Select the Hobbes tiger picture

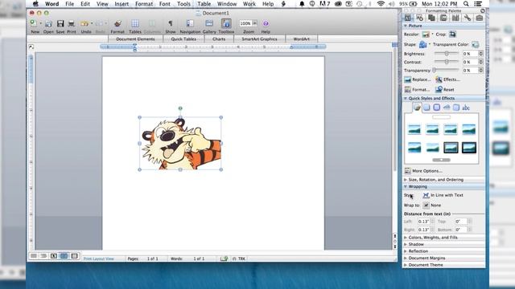pos(180,144)
